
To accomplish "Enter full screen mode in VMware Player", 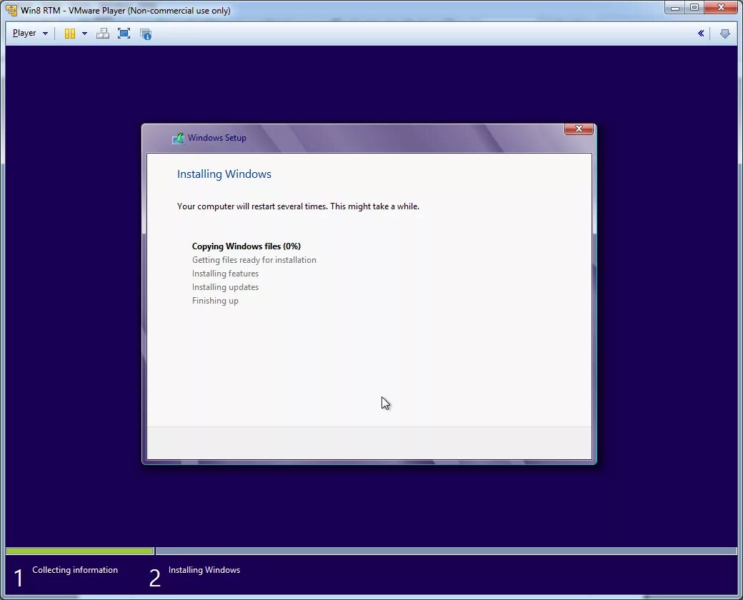I will (124, 34).
